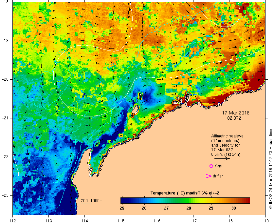Click the 'Argo' legend label
The width and height of the screenshot is (275, 223).
219,166
